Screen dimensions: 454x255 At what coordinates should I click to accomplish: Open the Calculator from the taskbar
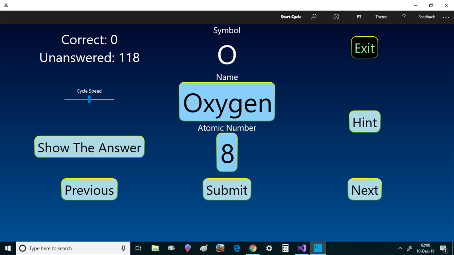[285, 248]
